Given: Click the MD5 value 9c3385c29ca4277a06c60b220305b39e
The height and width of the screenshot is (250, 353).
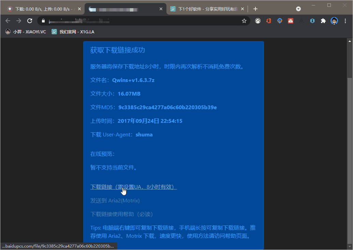Looking at the screenshot, I should pos(167,107).
